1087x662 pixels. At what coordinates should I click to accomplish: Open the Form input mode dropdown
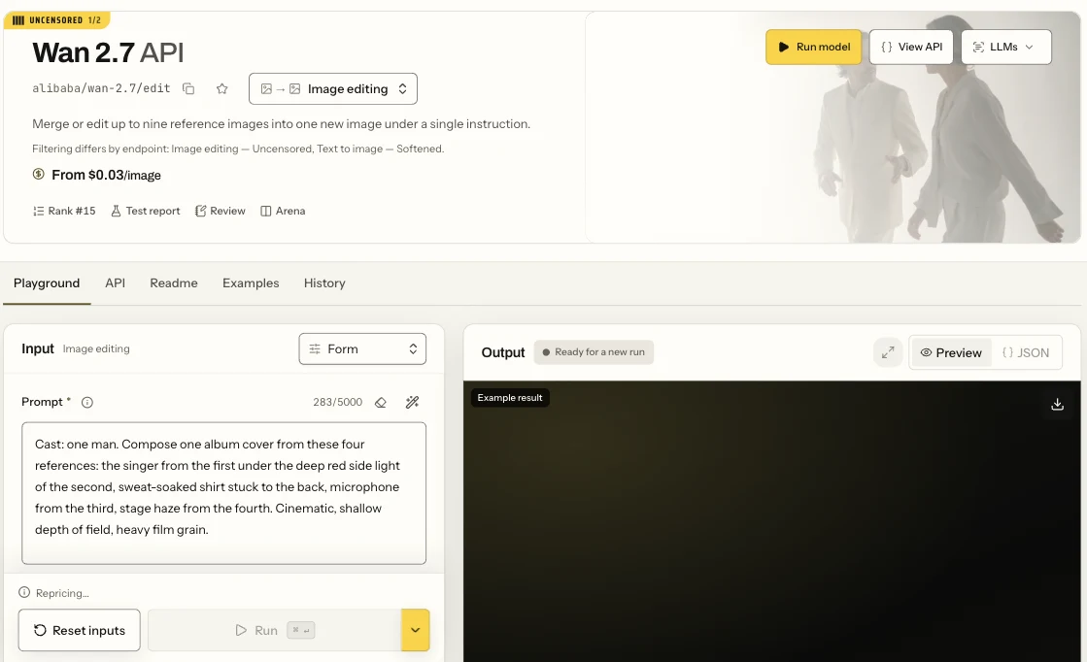[x=362, y=349]
